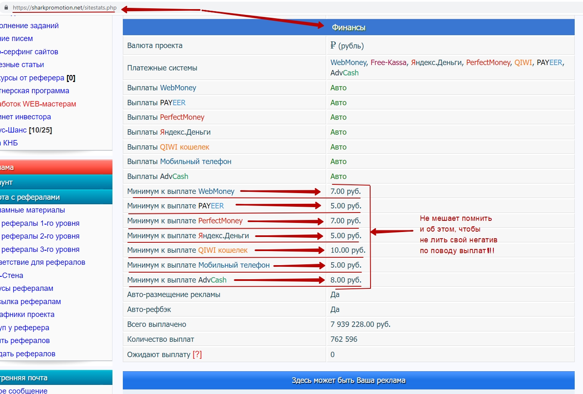Go to рефералы 3-го уровня page
The image size is (583, 394).
click(40, 249)
